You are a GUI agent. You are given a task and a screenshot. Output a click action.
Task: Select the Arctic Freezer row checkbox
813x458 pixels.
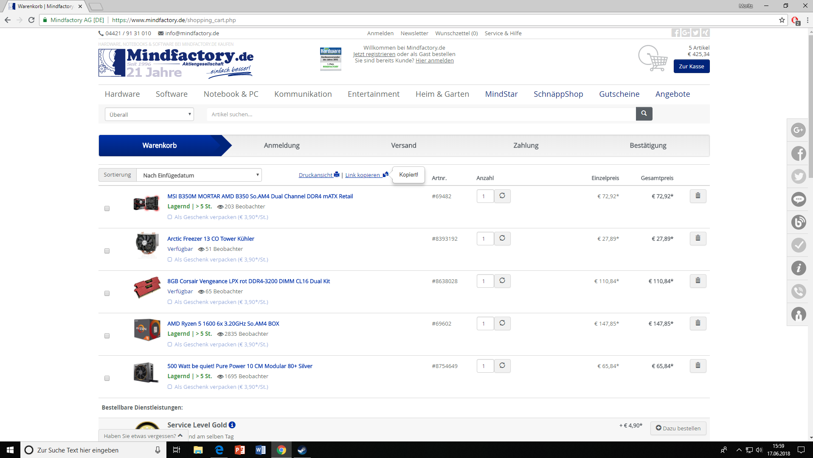coord(107,251)
